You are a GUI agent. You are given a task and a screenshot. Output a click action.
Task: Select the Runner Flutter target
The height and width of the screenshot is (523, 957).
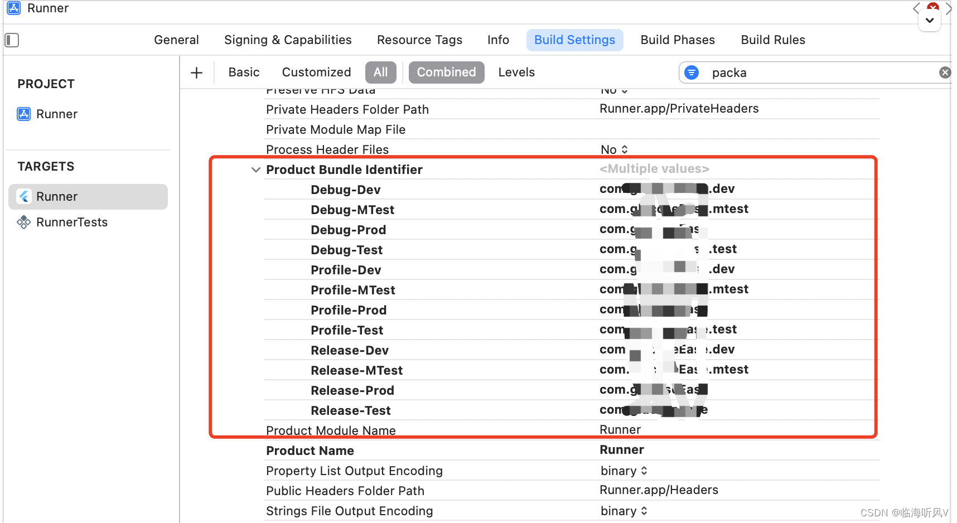click(x=88, y=197)
